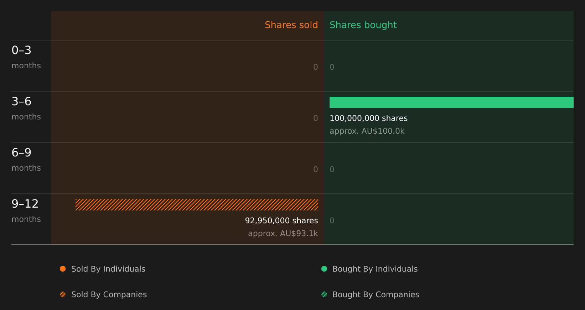
Task: Select the approx. AU$93.1k text
Action: pyautogui.click(x=283, y=234)
